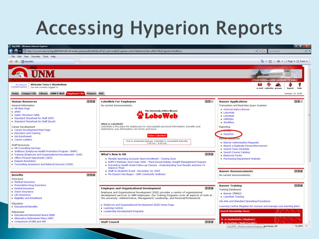319x239 pixels.
Task: Click the Print icon in the command bar
Action: (x=278, y=61)
